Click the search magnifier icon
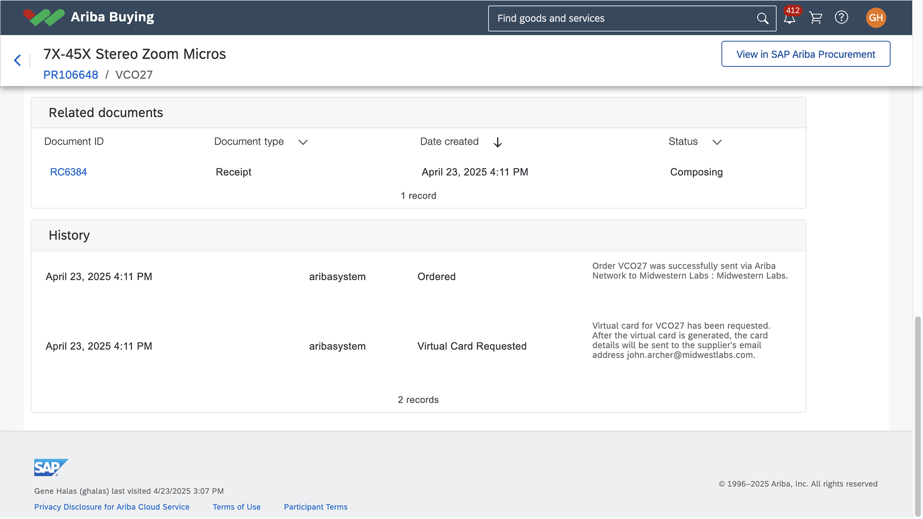 point(762,18)
